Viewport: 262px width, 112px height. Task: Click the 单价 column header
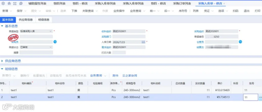(x=221, y=83)
